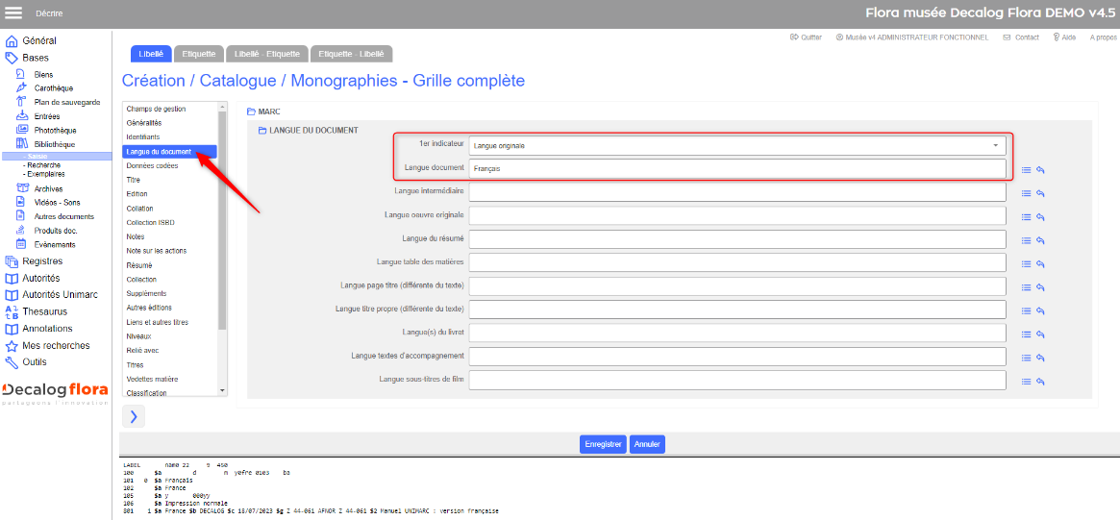Image resolution: width=1120 pixels, height=520 pixels.
Task: Click the Aide help icon
Action: pos(1056,37)
